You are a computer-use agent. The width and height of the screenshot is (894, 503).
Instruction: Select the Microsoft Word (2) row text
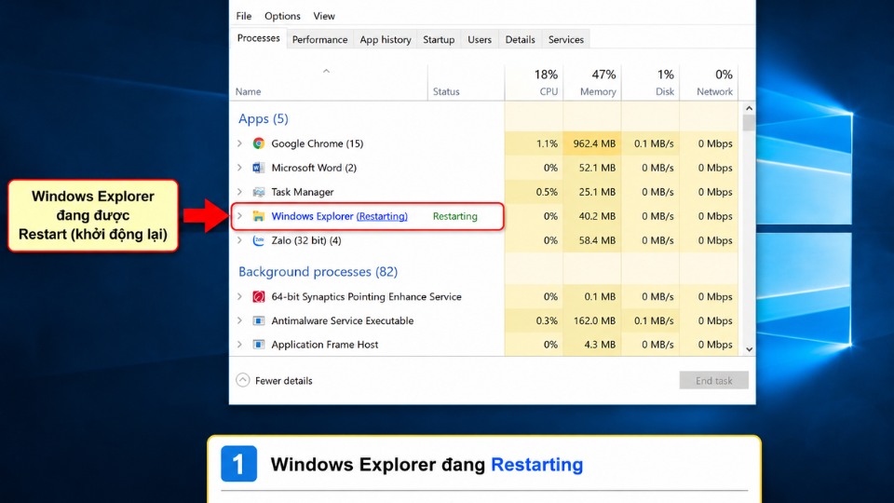click(314, 168)
